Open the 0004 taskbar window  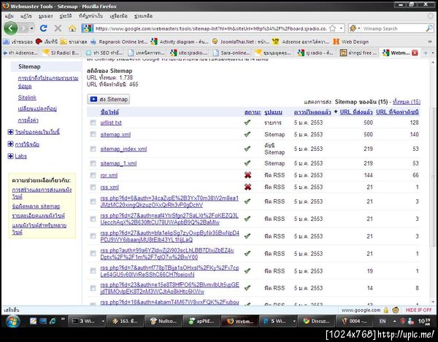[x=354, y=322]
